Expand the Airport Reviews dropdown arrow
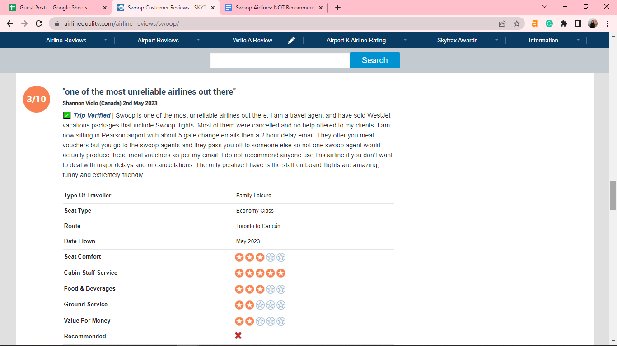The height and width of the screenshot is (346, 617). (198, 40)
